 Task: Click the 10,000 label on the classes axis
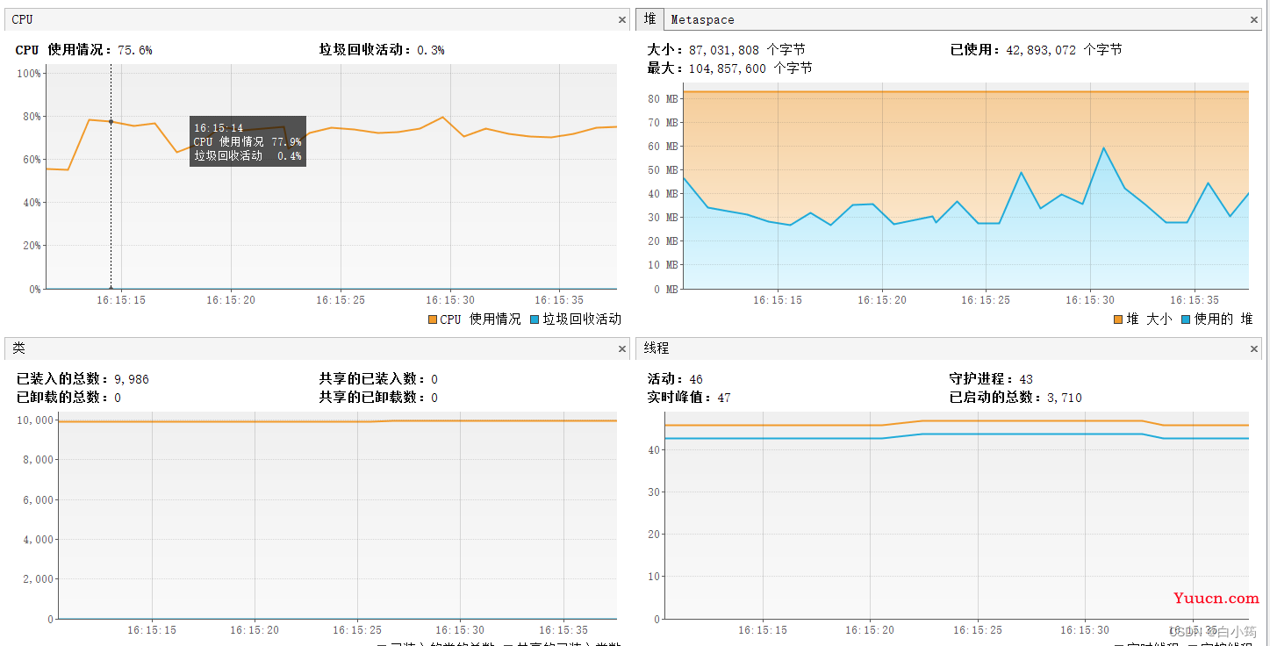(35, 420)
